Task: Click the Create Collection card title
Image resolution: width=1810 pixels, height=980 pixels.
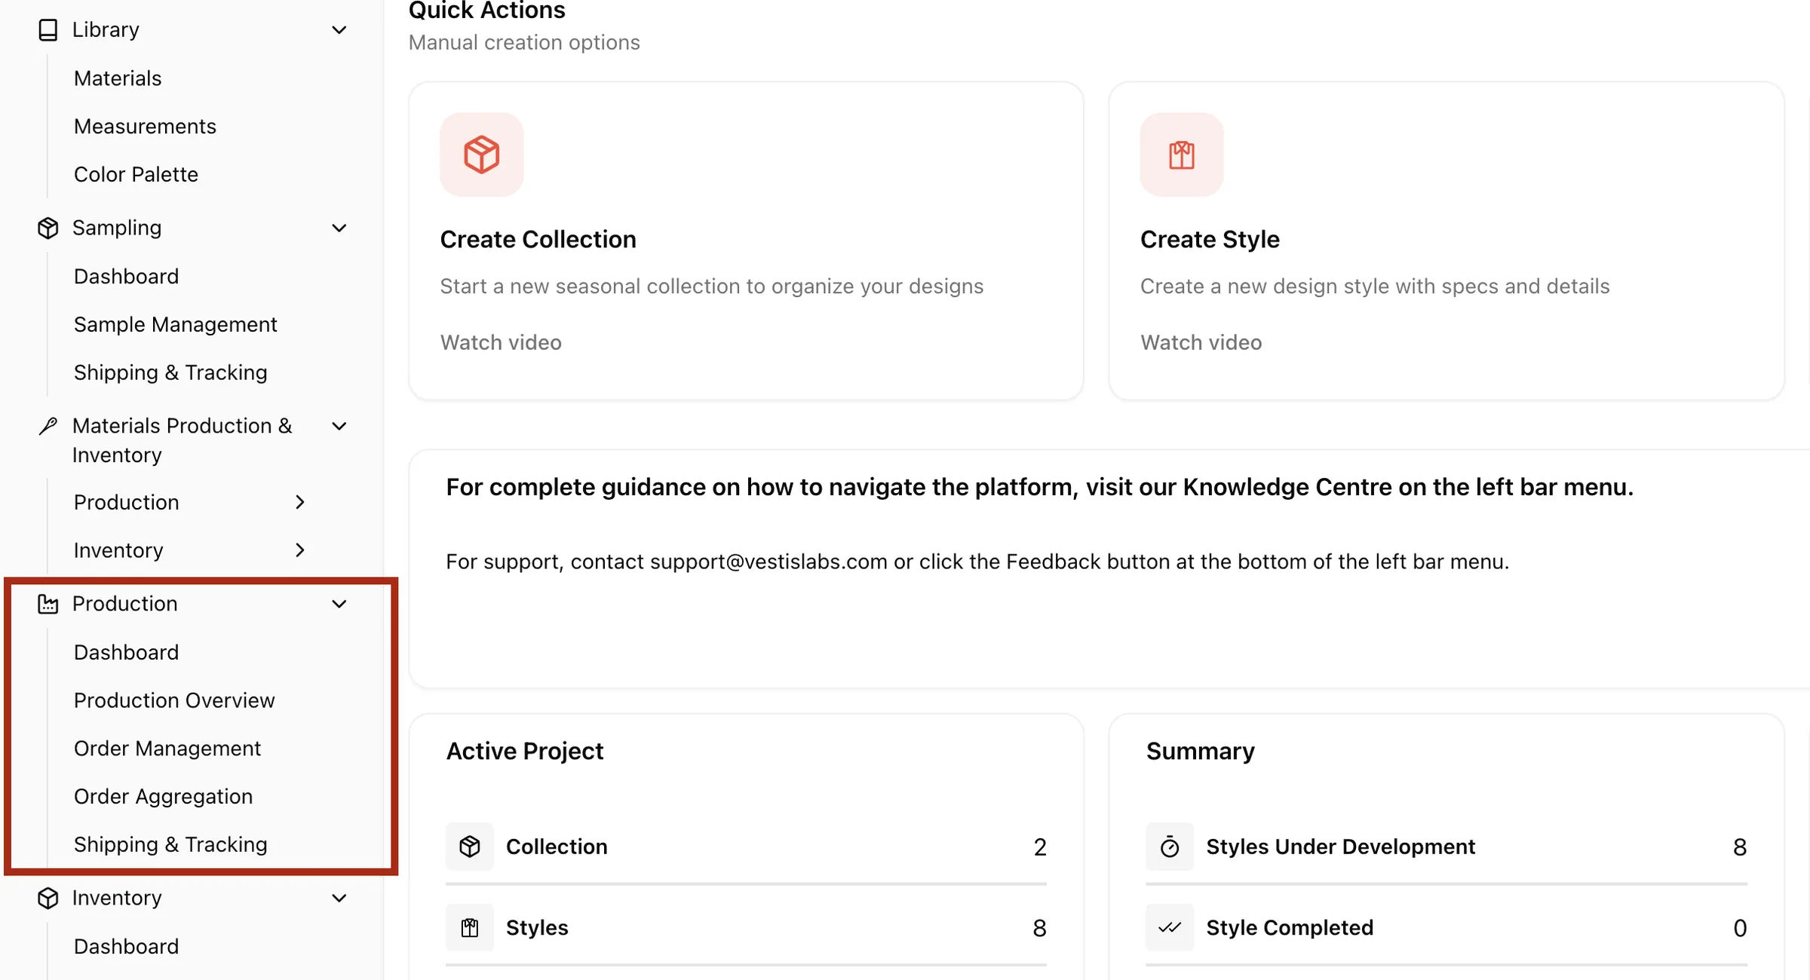Action: click(538, 239)
